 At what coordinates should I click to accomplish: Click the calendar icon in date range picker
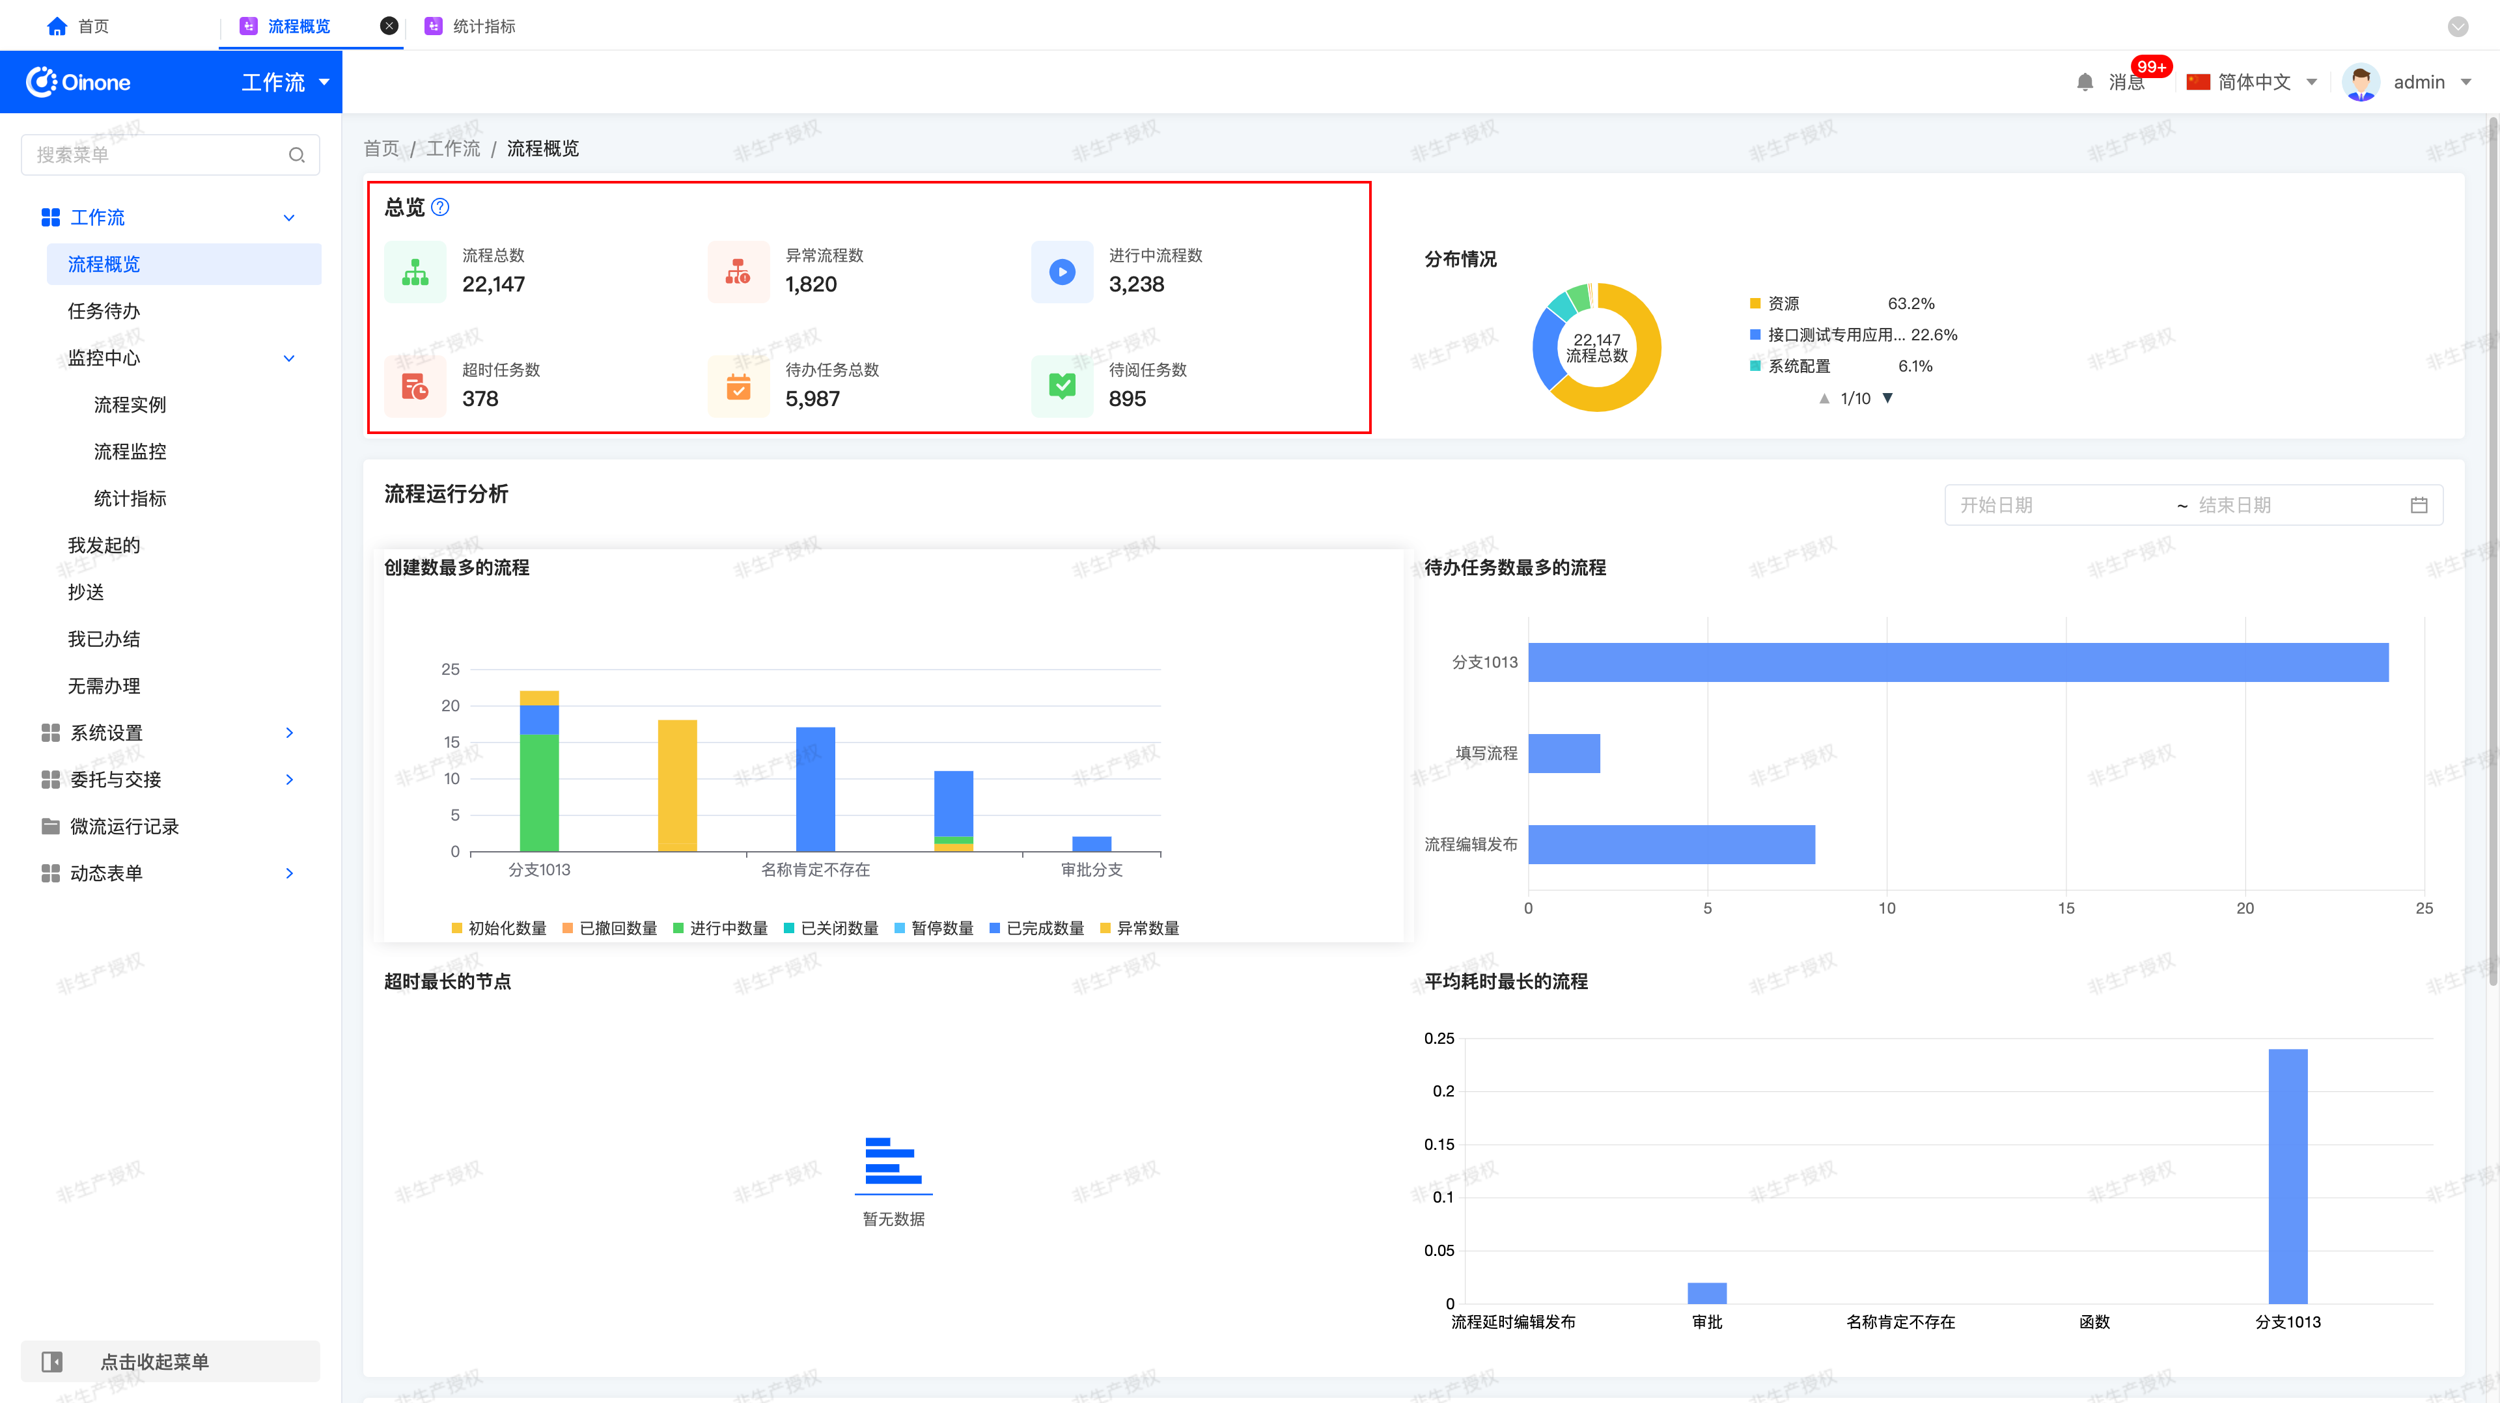coord(2419,506)
